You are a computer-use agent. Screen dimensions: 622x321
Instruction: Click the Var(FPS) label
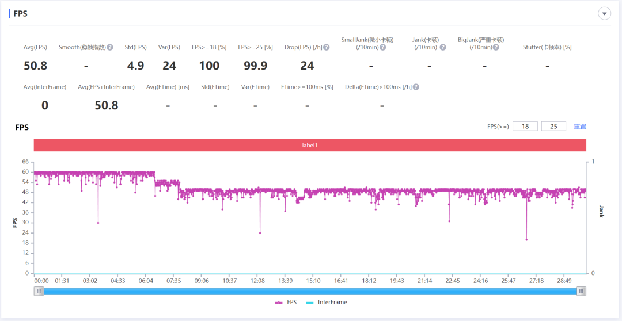tap(169, 47)
